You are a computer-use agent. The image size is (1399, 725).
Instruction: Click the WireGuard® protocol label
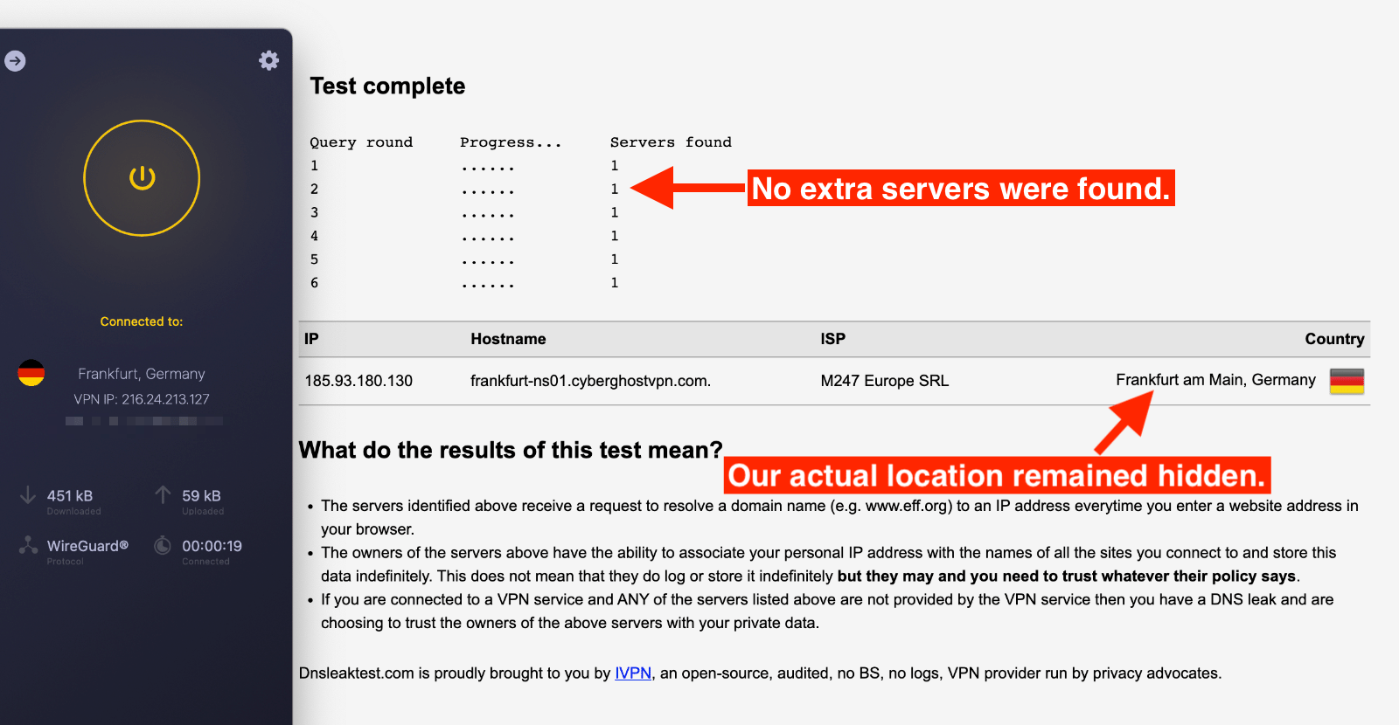point(87,546)
